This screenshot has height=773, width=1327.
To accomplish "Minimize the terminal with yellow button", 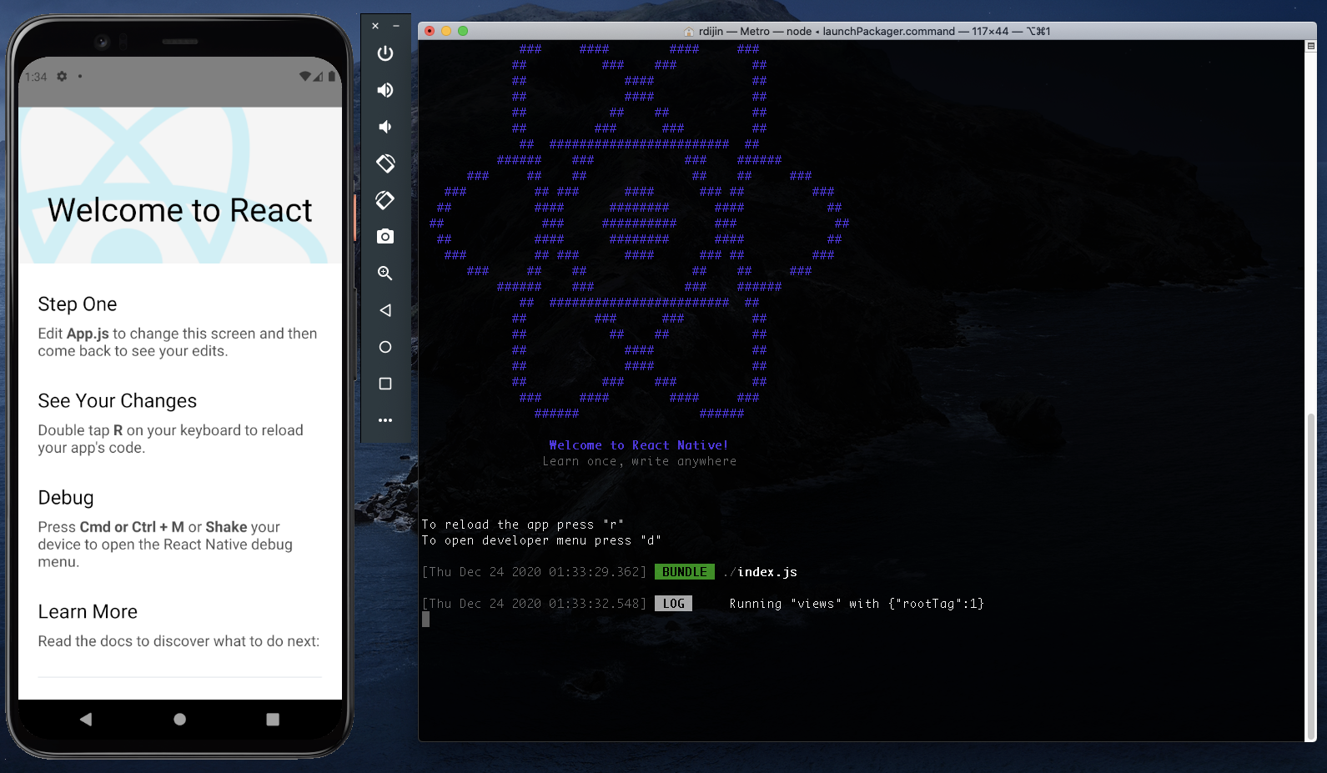I will [x=446, y=31].
